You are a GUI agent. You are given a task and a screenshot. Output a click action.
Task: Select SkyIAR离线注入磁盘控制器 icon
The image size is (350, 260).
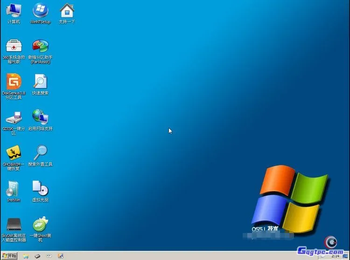pyautogui.click(x=14, y=225)
